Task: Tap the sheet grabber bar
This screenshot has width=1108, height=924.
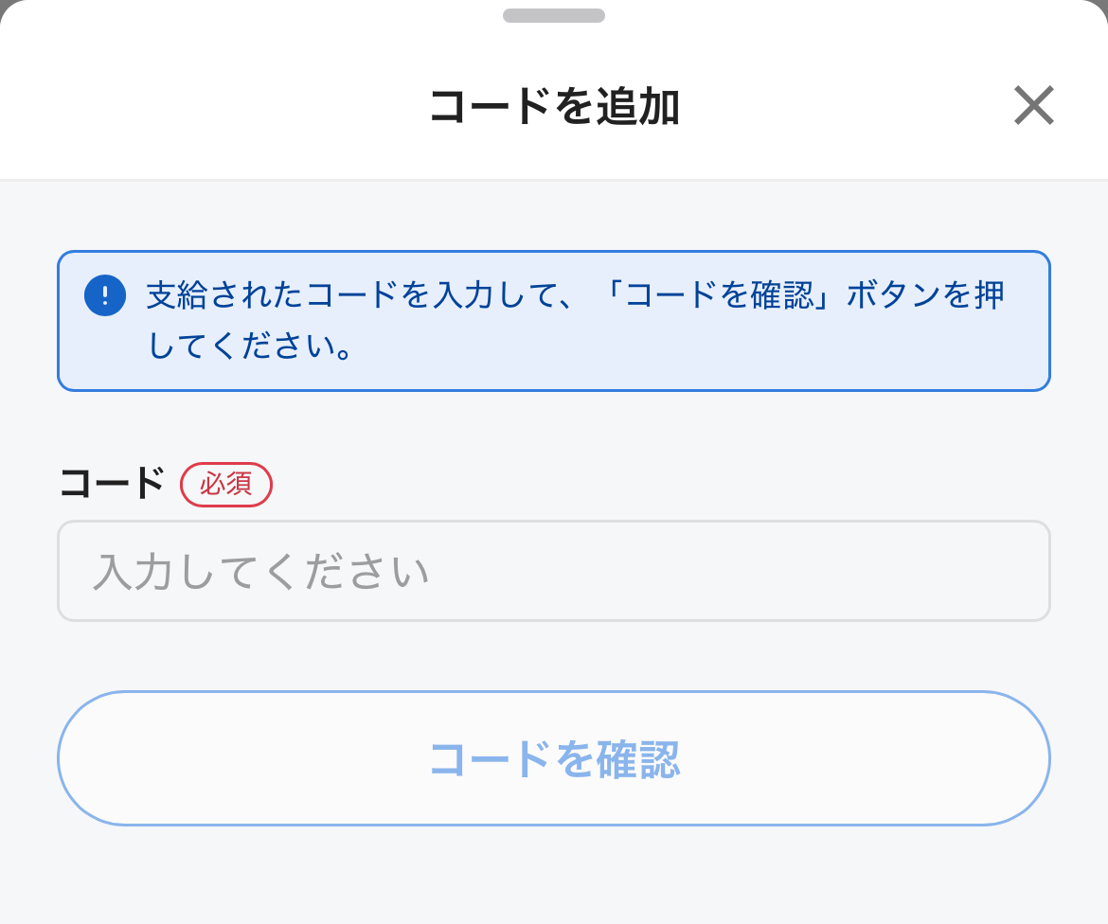Action: tap(554, 15)
